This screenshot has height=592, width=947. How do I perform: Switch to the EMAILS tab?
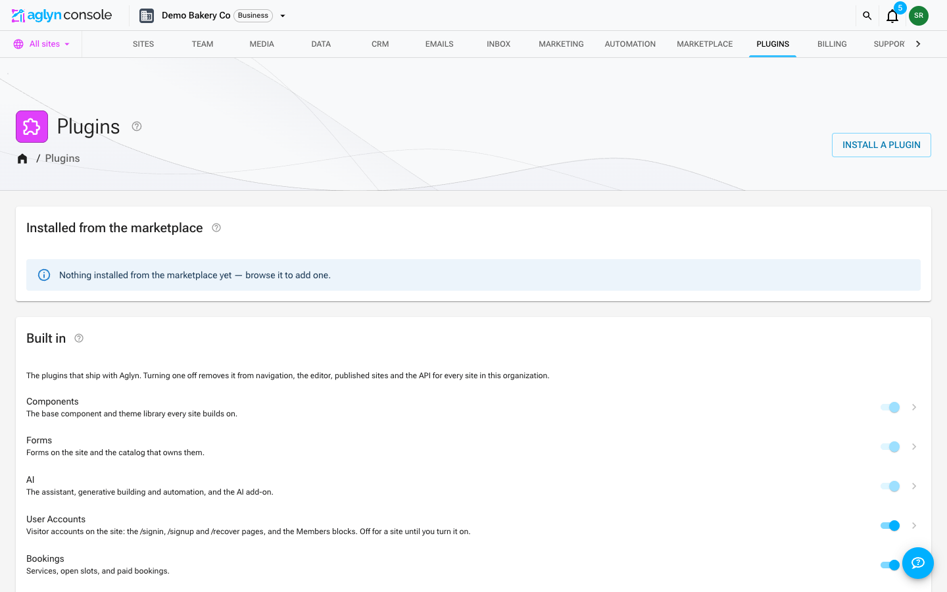[x=439, y=44]
